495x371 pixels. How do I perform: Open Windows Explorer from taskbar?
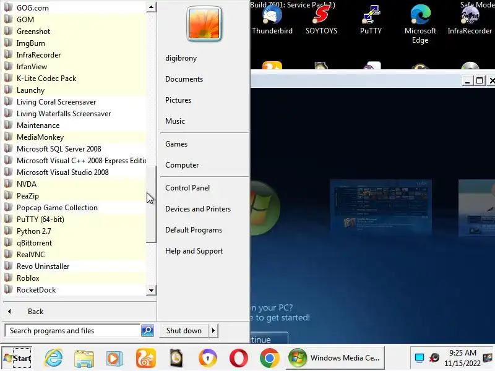point(84,358)
